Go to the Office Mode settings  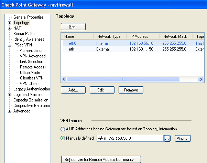click(x=30, y=73)
